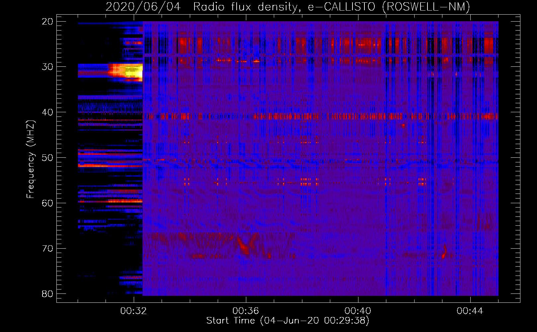Click the 00:40 time tick label
537x332 pixels.
click(x=358, y=311)
